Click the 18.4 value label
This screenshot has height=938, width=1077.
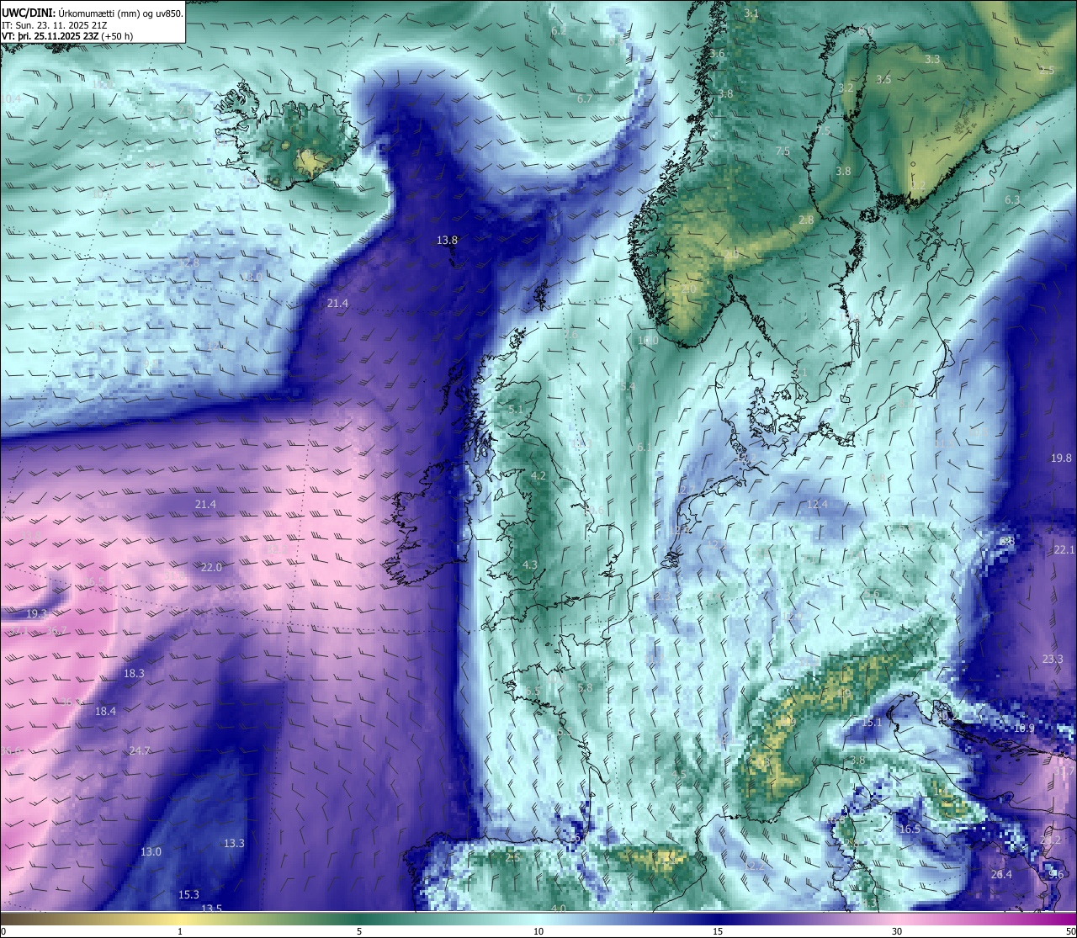coord(105,711)
